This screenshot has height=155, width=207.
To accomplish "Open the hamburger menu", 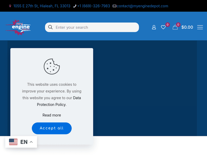I will tap(200, 27).
